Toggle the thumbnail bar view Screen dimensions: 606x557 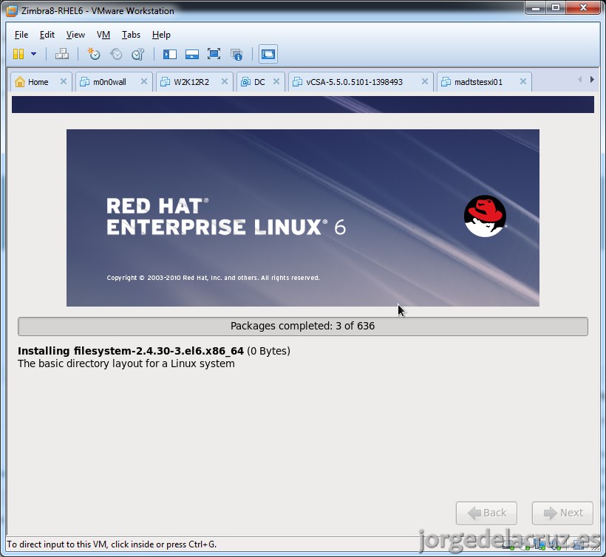coord(191,54)
